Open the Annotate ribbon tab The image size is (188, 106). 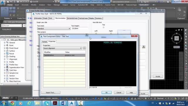point(25,5)
